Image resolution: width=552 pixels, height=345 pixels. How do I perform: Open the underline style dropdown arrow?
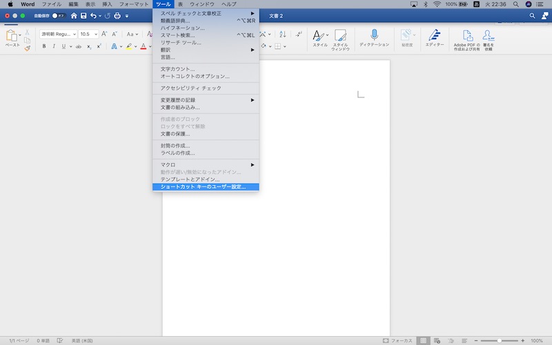coord(71,46)
